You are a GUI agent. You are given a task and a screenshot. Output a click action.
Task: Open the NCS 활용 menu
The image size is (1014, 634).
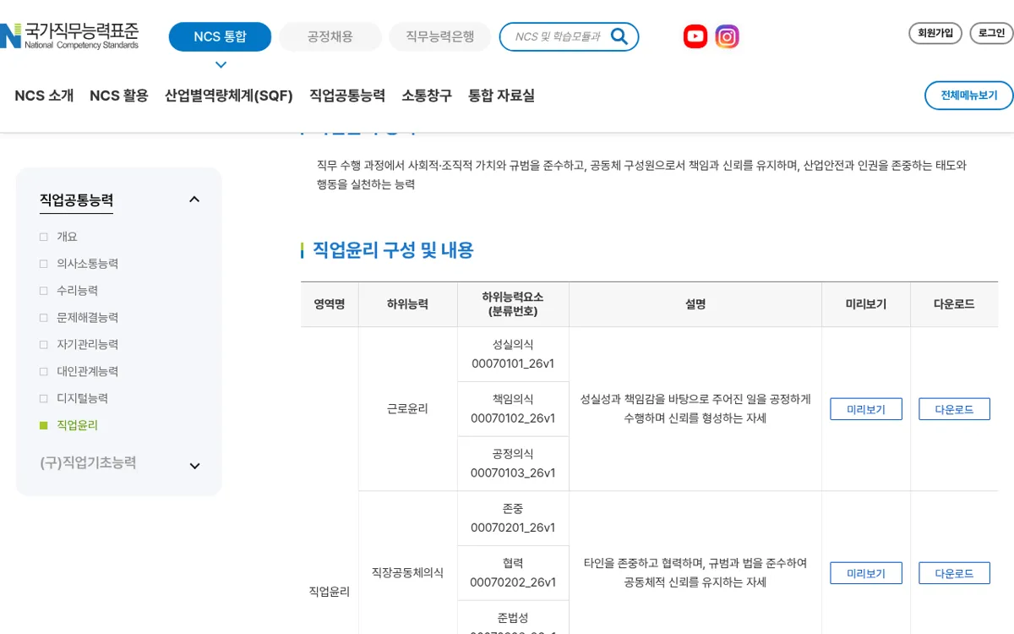point(119,96)
